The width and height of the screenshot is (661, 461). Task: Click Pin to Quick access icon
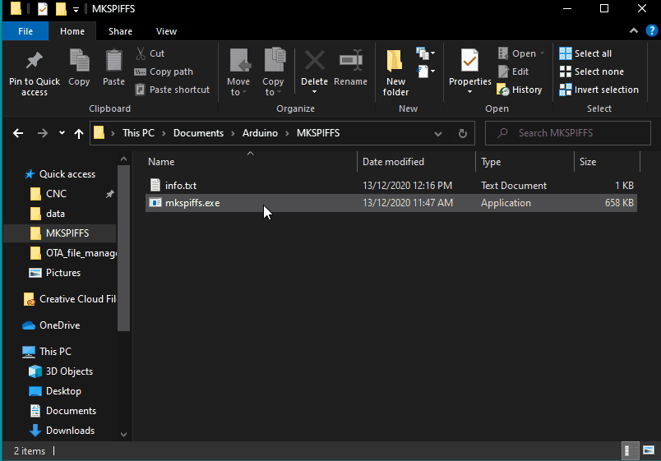35,61
